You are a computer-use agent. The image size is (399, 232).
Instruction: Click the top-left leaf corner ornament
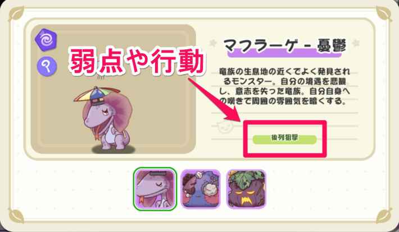pos(16,13)
